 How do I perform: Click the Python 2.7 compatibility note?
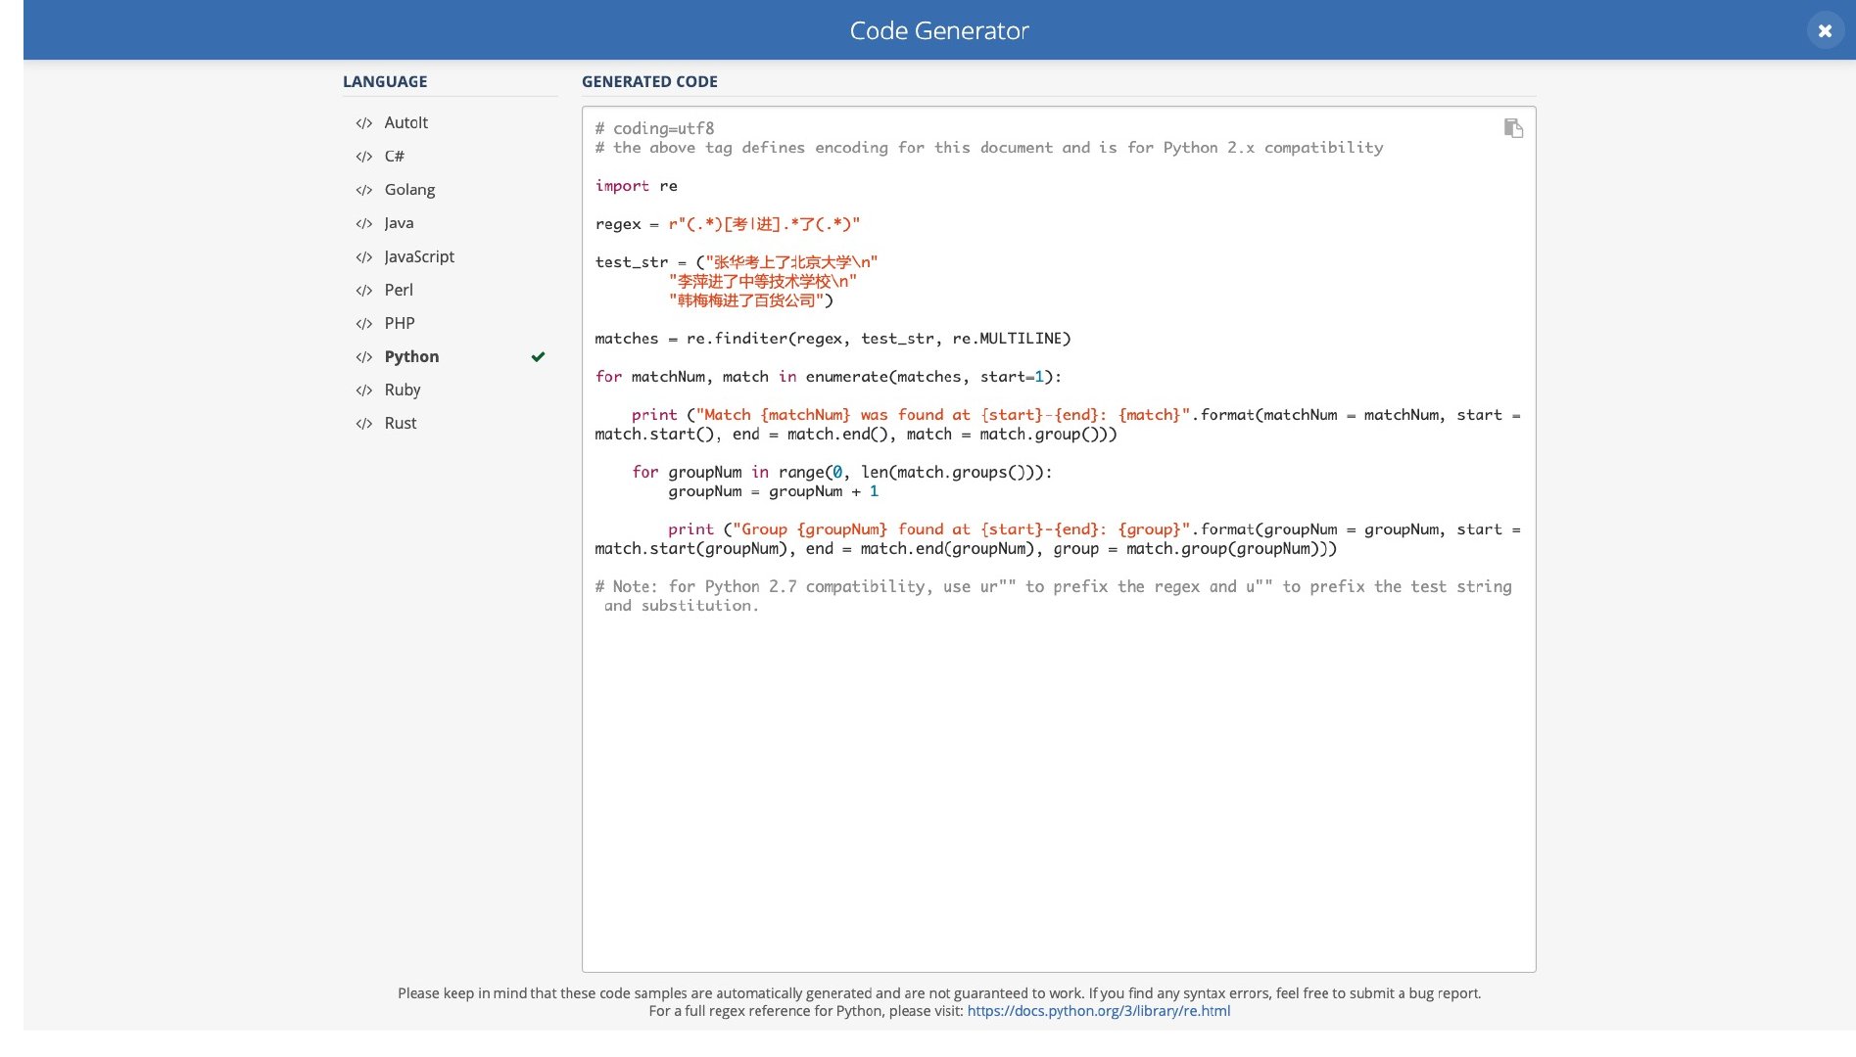[x=1053, y=596]
